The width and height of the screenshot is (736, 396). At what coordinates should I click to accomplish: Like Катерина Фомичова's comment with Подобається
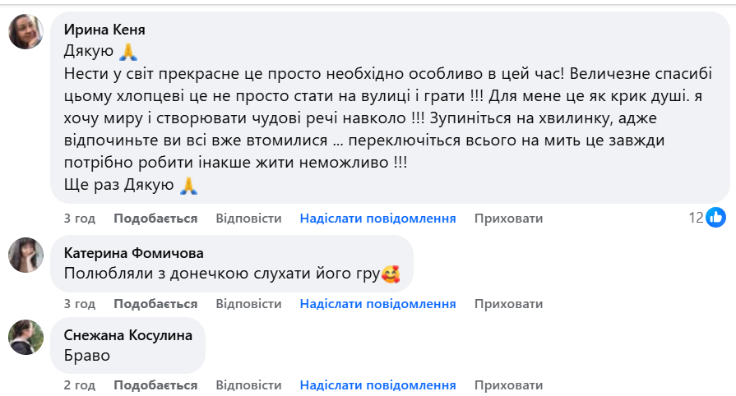(155, 304)
